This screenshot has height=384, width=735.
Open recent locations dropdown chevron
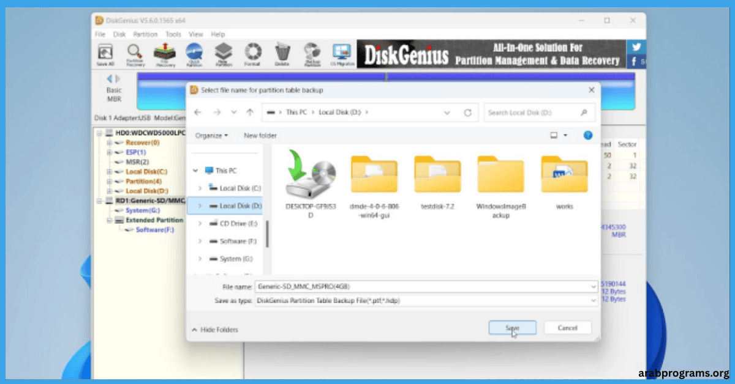point(233,113)
